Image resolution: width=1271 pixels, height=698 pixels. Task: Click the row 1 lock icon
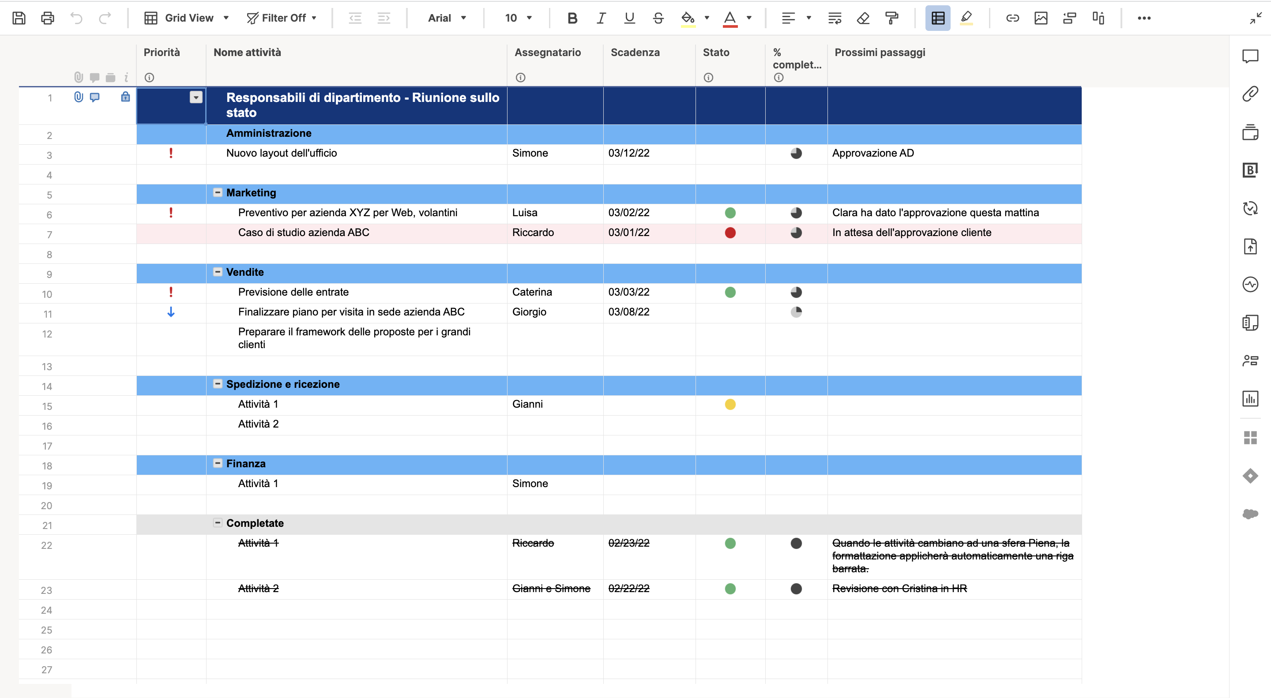(125, 97)
